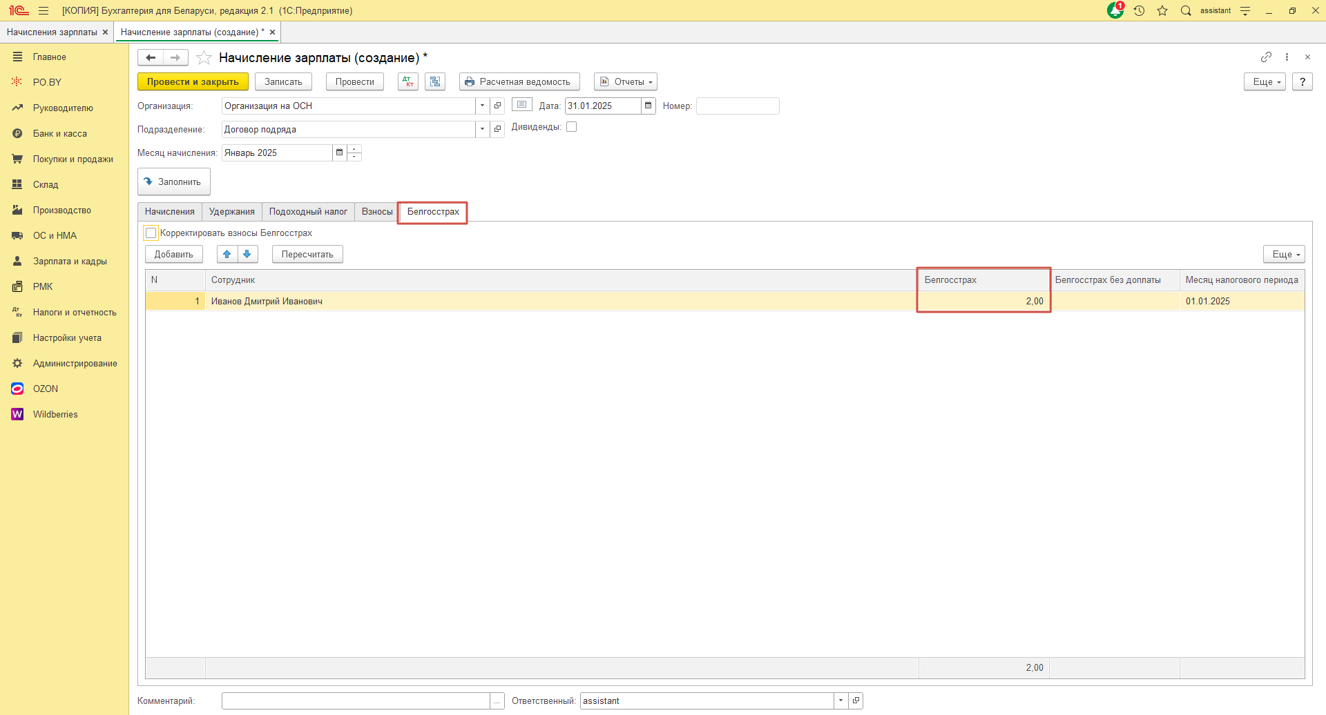Open notifications bell in title bar
Screen dimensions: 1326x715
tap(1115, 10)
